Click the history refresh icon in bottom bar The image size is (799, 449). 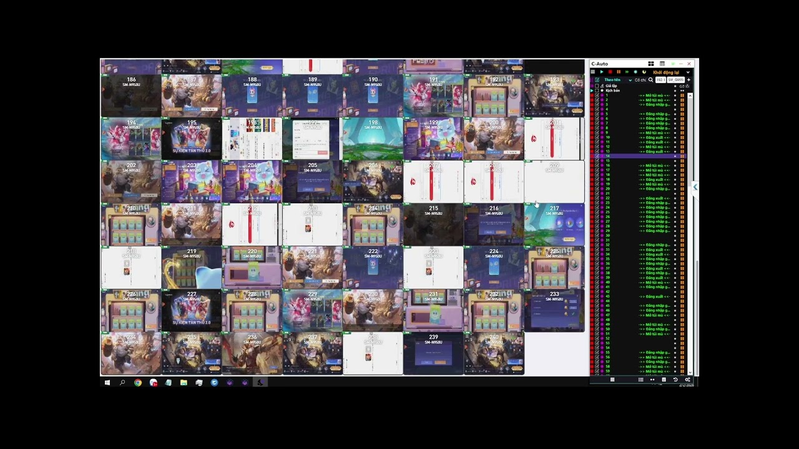click(x=675, y=379)
